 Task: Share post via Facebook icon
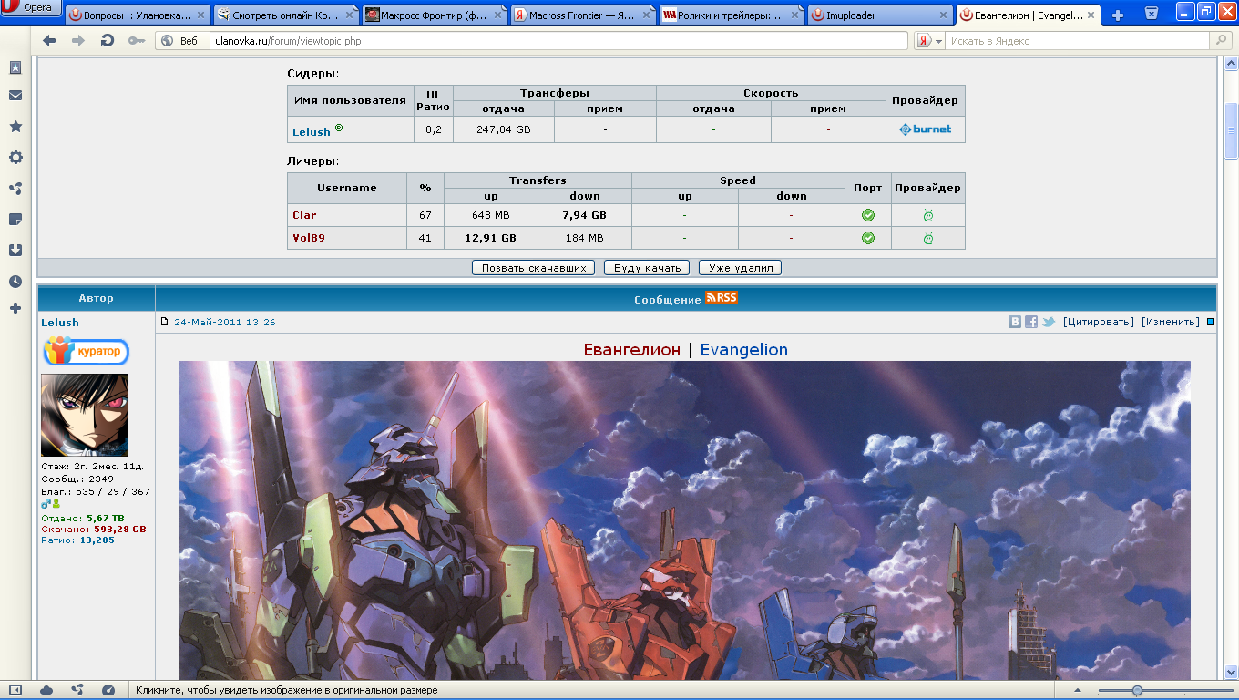[1031, 322]
